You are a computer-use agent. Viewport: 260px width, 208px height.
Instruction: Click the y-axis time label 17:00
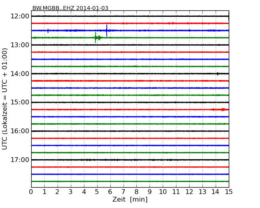[20, 160]
